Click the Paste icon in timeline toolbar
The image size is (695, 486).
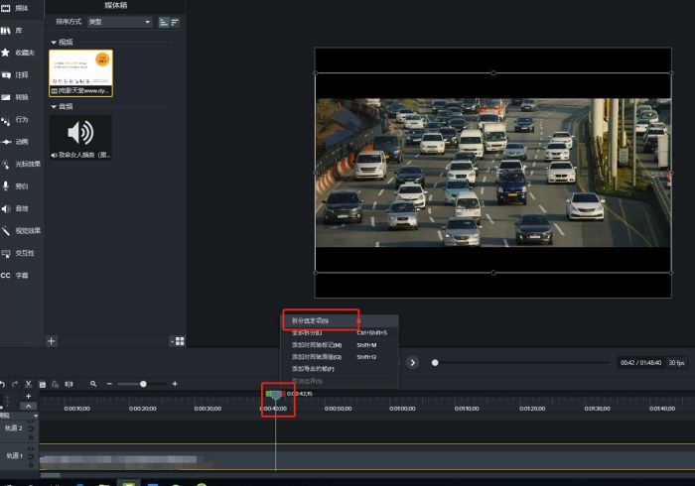click(x=55, y=384)
